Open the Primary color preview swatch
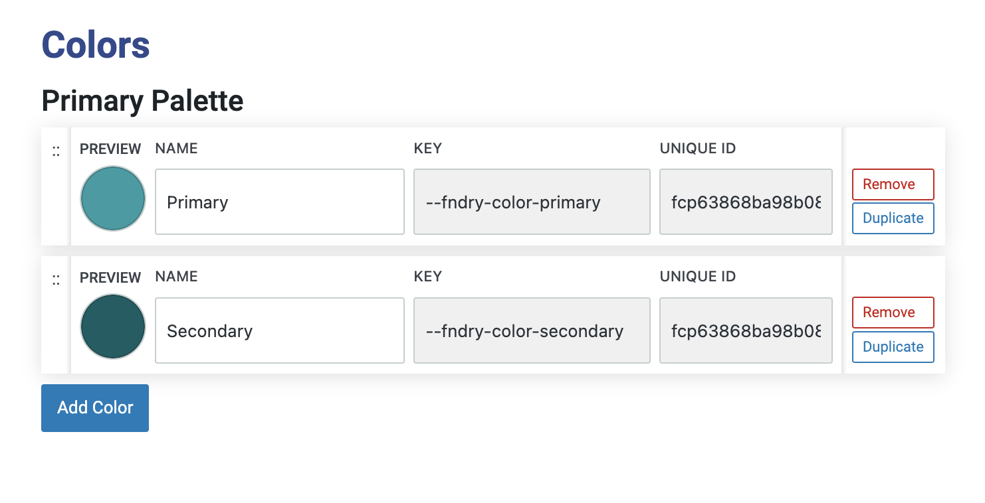Image resolution: width=985 pixels, height=503 pixels. point(113,198)
